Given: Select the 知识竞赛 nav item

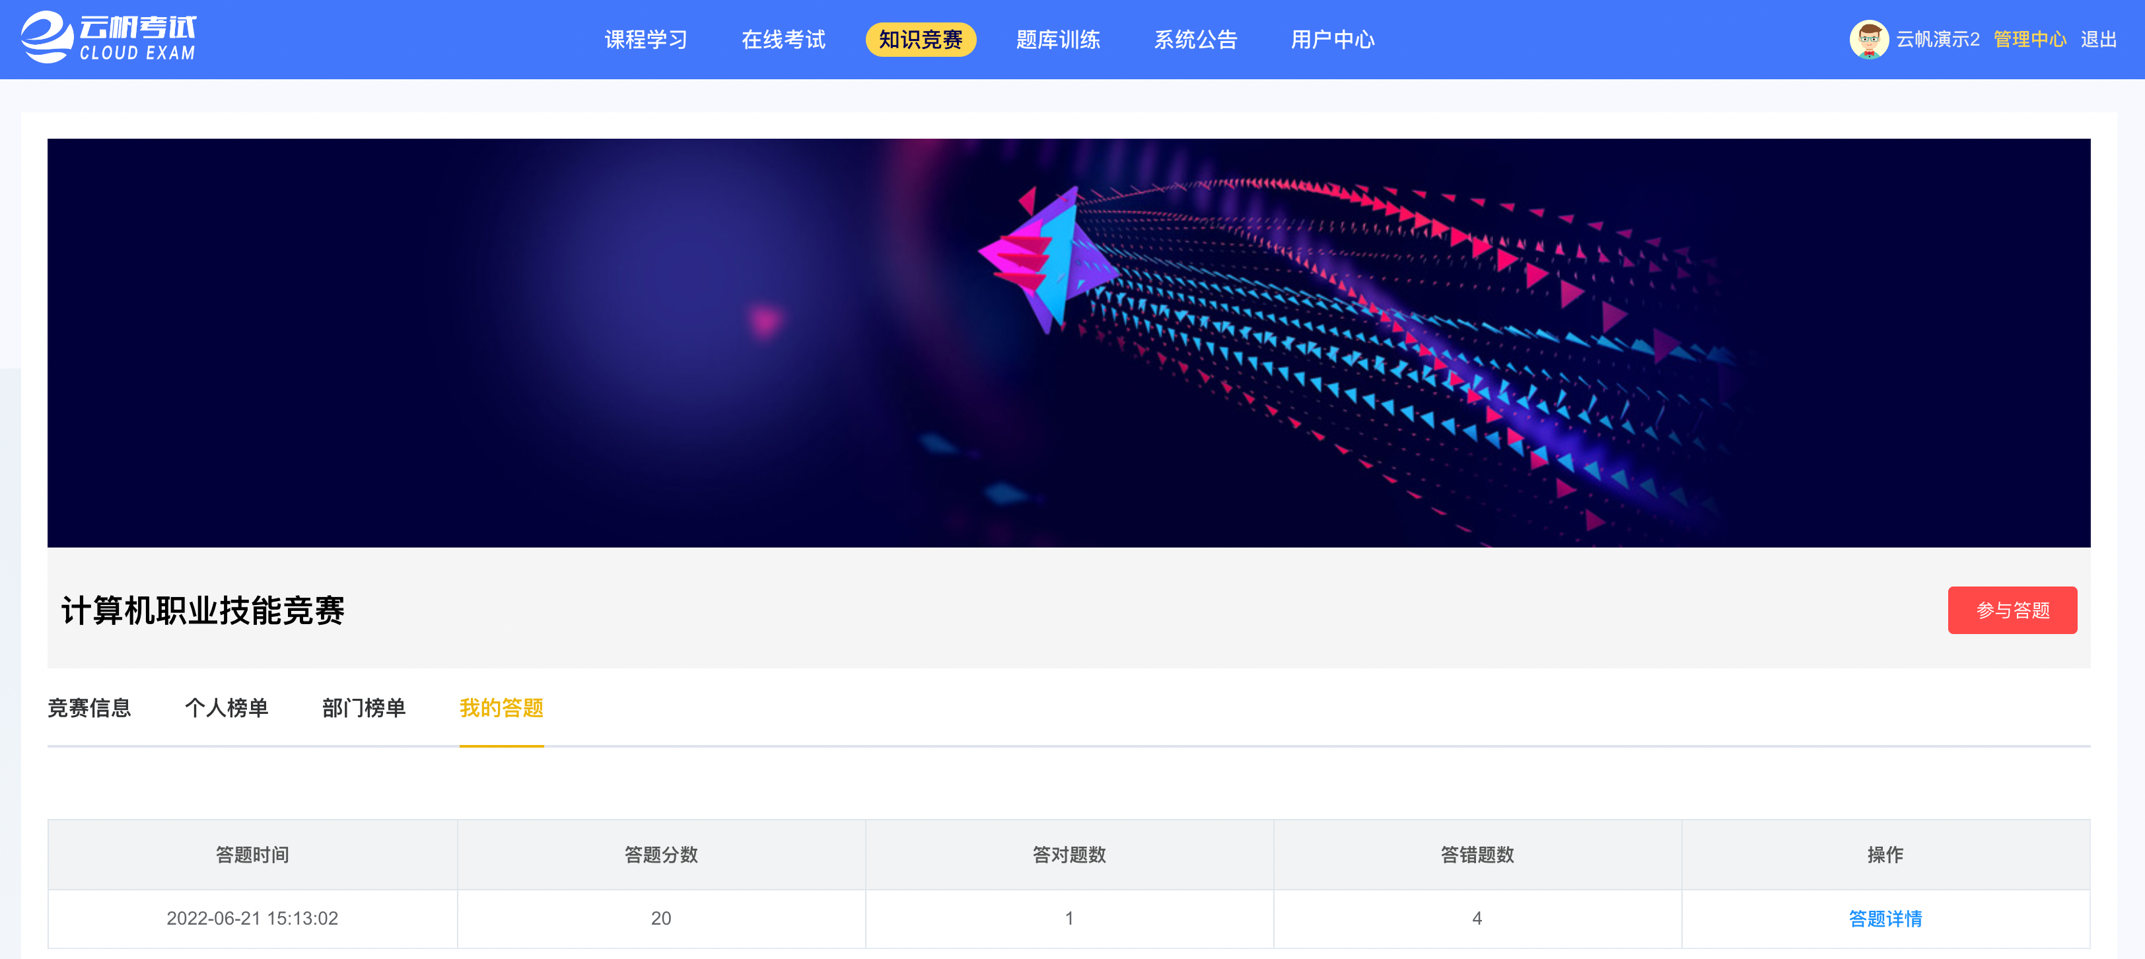Looking at the screenshot, I should click(x=920, y=39).
